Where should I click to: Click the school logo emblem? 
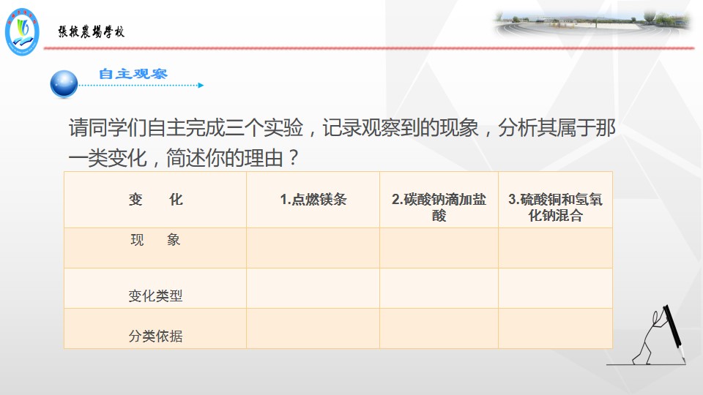pyautogui.click(x=22, y=31)
